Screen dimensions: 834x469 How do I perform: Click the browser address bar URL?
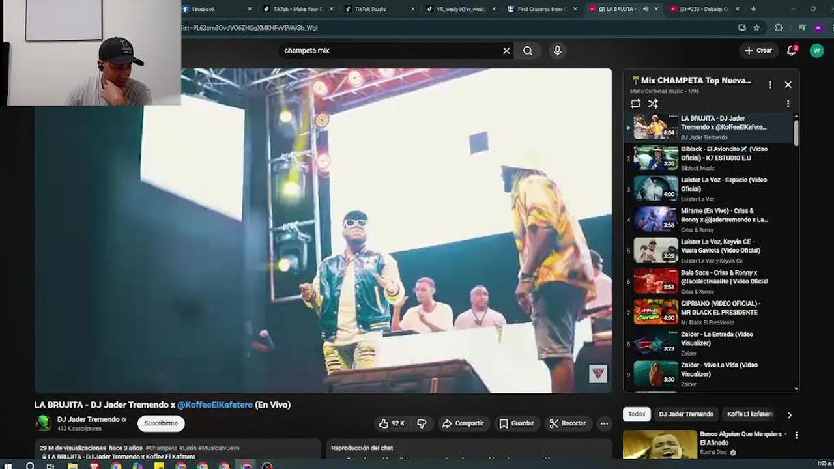(x=456, y=28)
